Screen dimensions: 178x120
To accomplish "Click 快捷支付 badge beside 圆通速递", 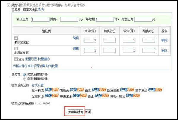I will pyautogui.click(x=127, y=90).
